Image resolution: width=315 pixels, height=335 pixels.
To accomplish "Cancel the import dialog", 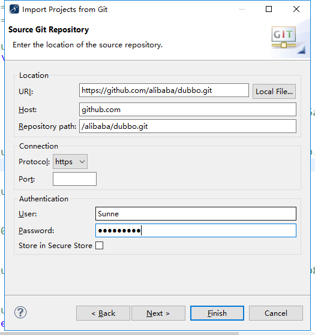I will 276,313.
